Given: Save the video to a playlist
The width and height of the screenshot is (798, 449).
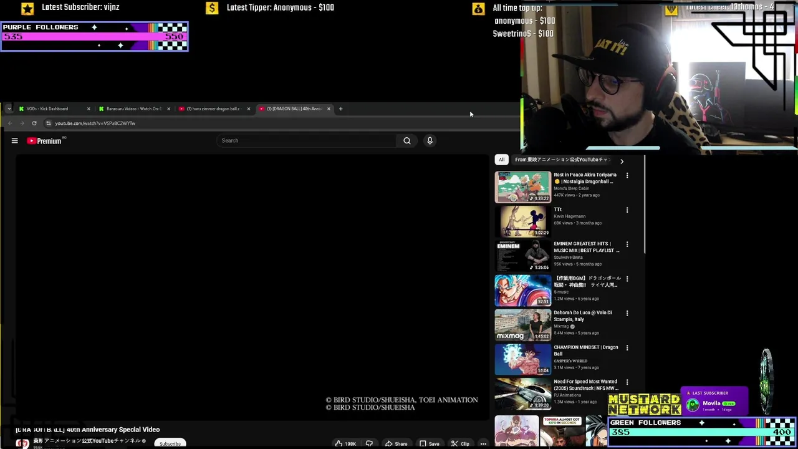Looking at the screenshot, I should click(430, 443).
